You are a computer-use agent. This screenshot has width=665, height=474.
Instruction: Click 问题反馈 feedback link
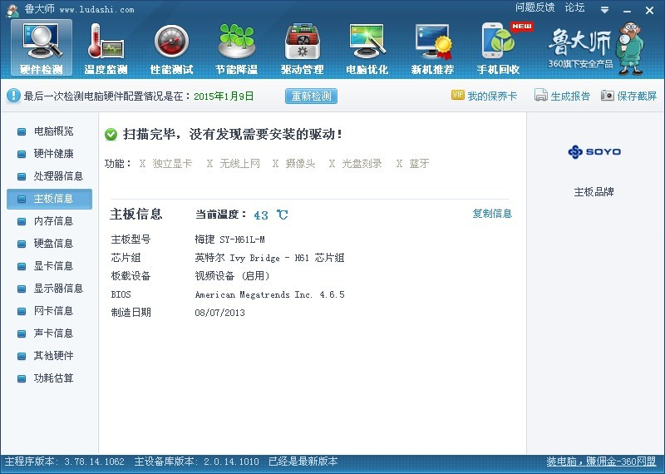(x=534, y=7)
